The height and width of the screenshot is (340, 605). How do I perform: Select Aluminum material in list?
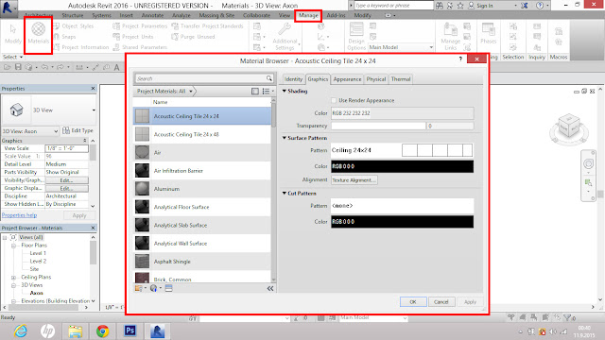(x=202, y=189)
